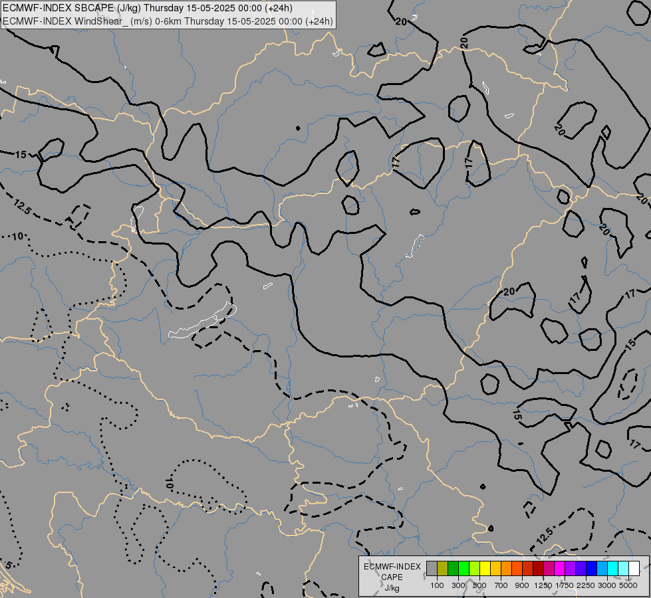Click the ECMWF-INDEX label in the legend box

coord(392,567)
